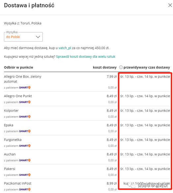Click the 8,49 zł cost for Auchan
The image size is (173, 193).
click(x=112, y=154)
